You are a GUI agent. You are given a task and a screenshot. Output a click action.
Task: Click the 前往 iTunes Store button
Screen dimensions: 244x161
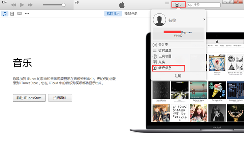point(29,98)
